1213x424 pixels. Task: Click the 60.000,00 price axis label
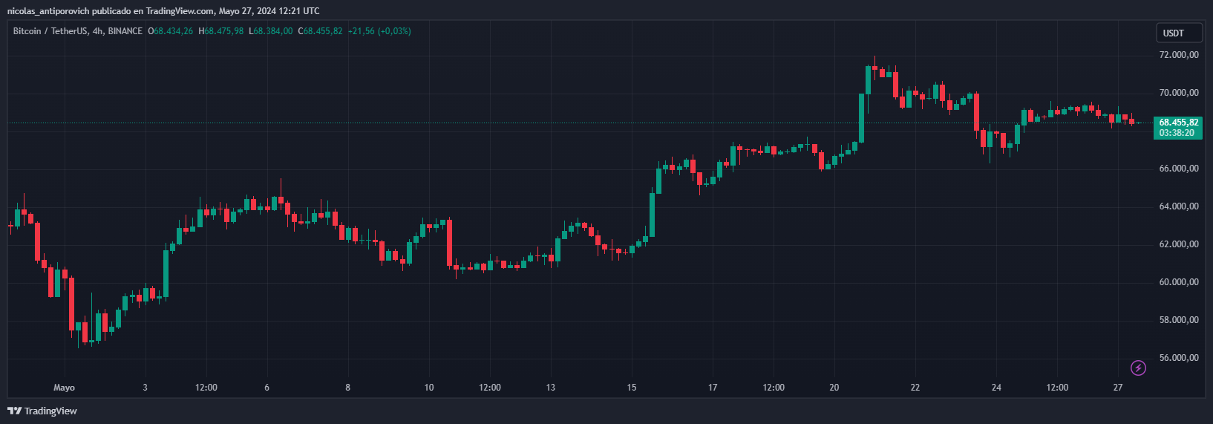(x=1179, y=282)
